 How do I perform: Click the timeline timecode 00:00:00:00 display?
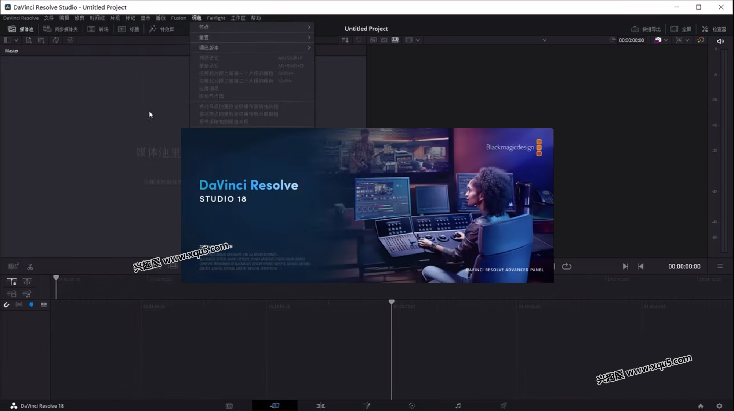[684, 266]
